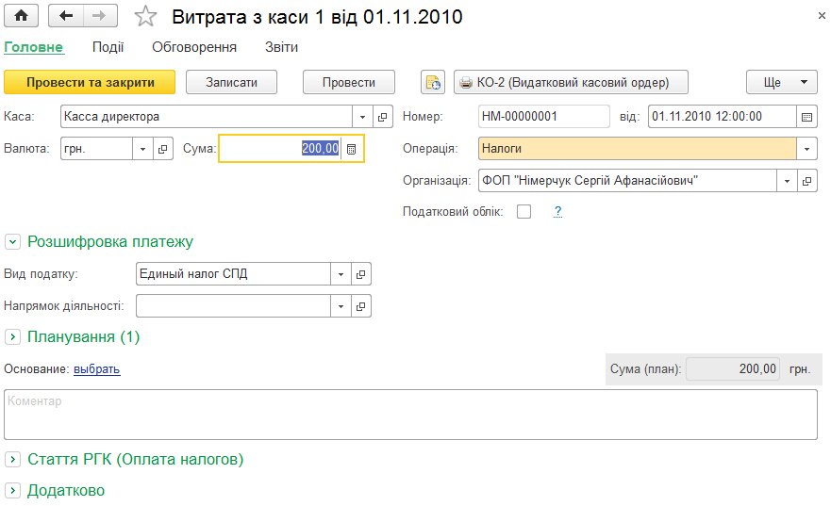
Task: Click the document title Витрата з каси 1
Action: tap(317, 17)
